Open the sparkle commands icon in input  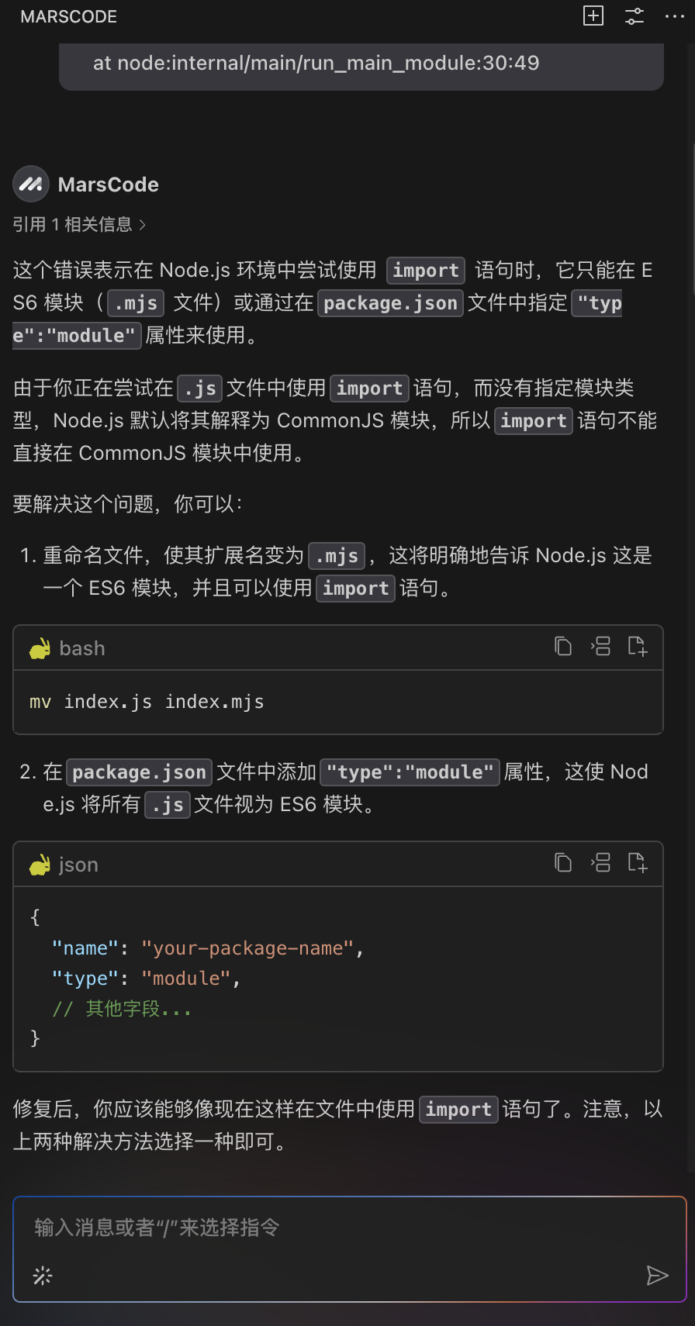point(43,1276)
